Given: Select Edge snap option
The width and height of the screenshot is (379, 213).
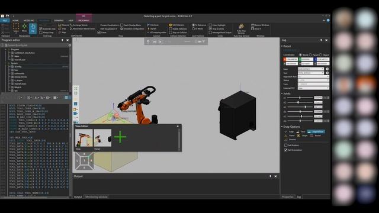Looking at the screenshot, I should 289,131.
